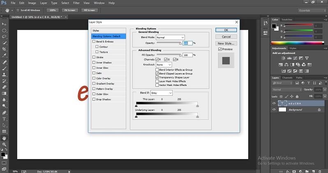Viewport: 328px width, 173px height.
Task: Select the Zoom tool in toolbox
Action: pos(4,144)
